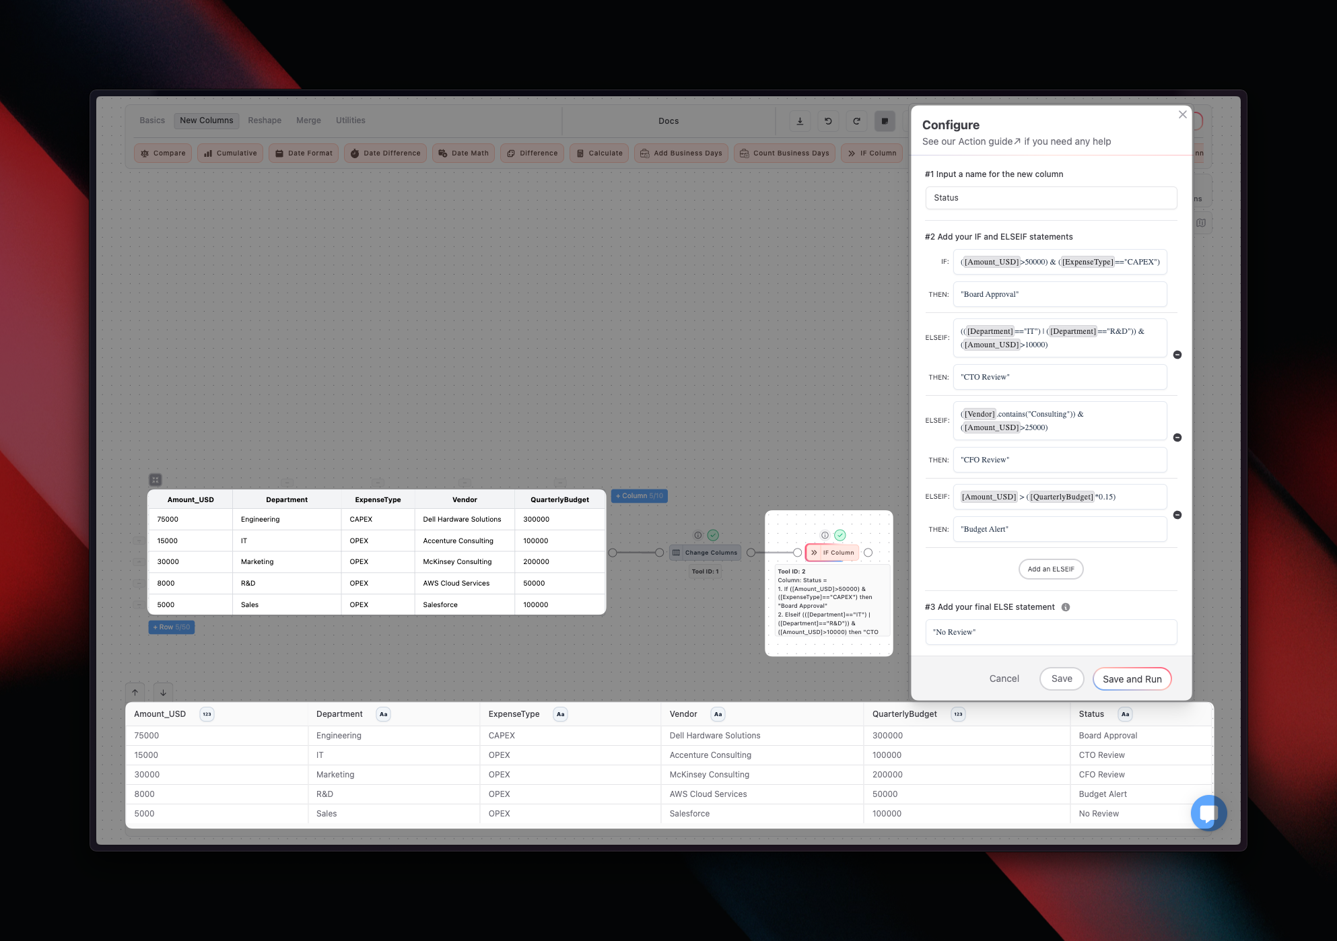Click the map icon behind Configure panel

pos(1202,223)
